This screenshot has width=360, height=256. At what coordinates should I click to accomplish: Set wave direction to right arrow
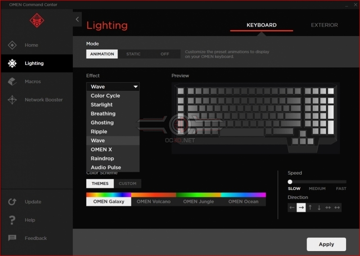pyautogui.click(x=301, y=207)
